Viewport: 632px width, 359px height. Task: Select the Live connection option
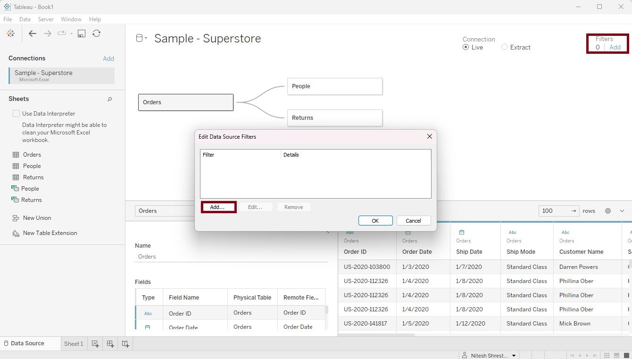466,48
